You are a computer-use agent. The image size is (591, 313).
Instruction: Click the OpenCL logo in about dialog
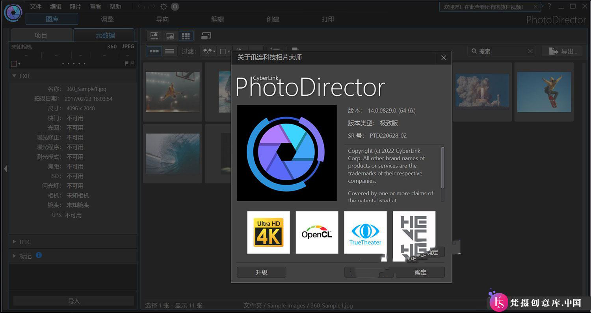coord(317,232)
